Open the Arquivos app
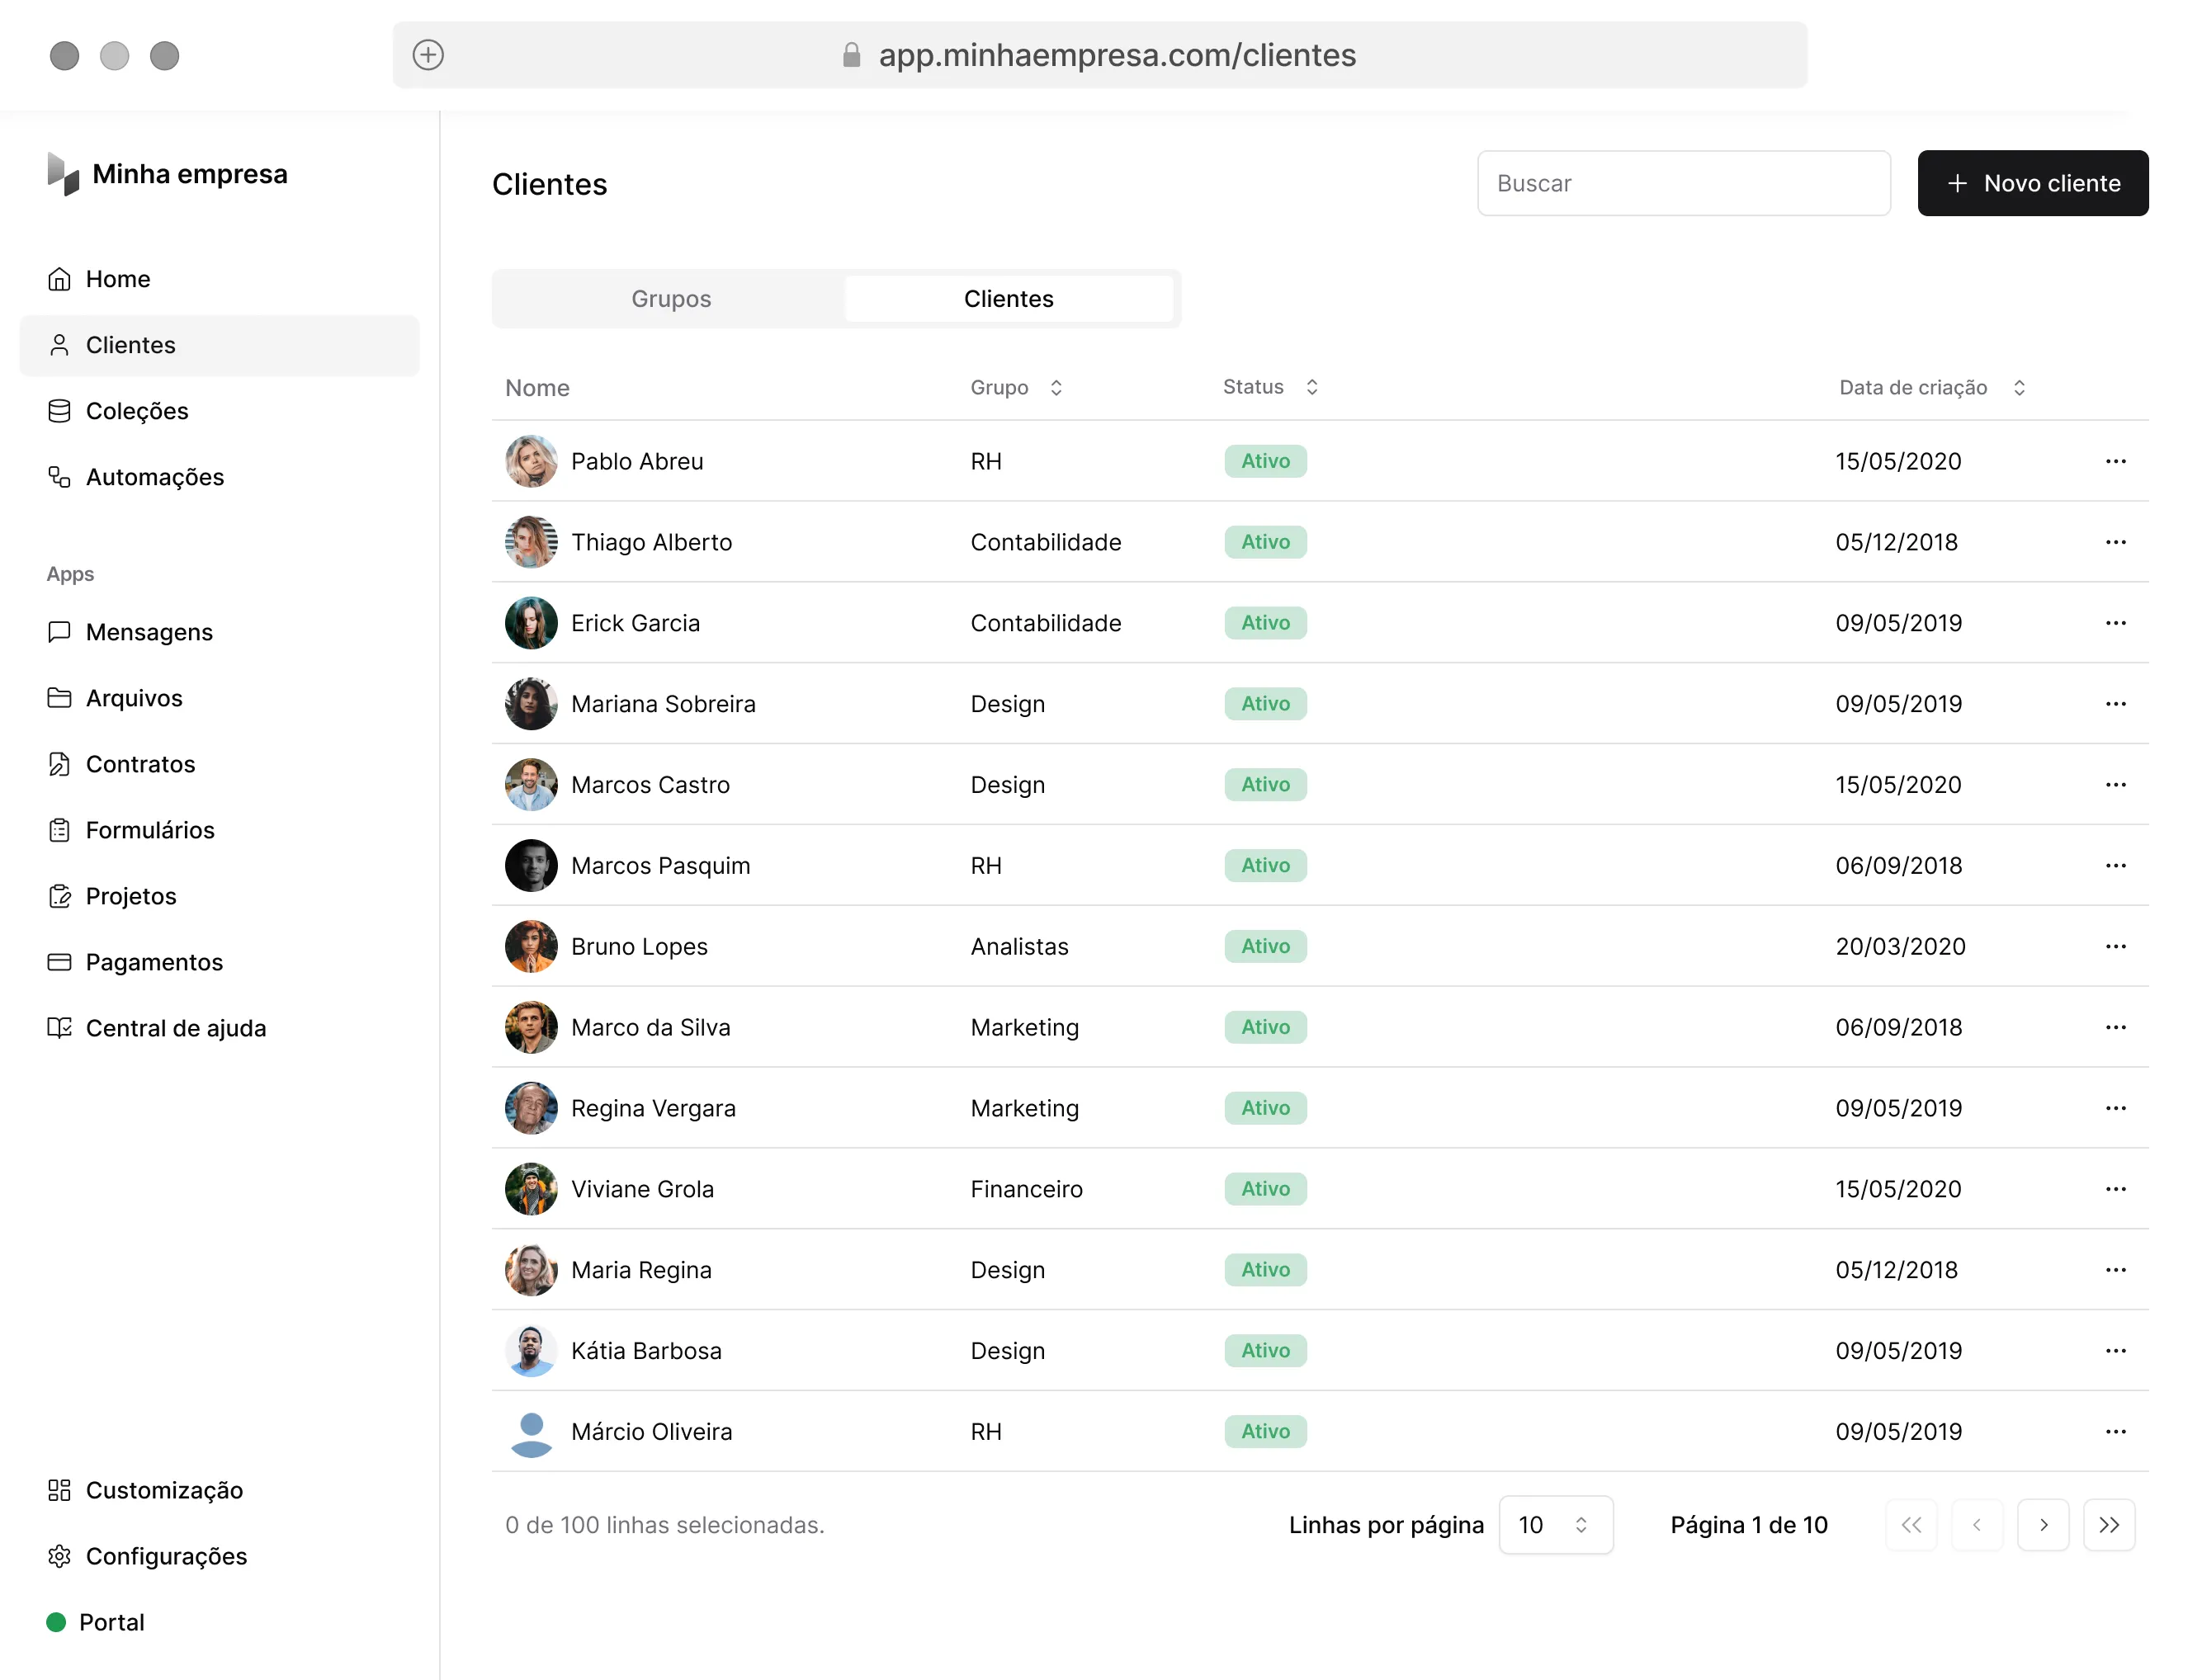 coord(133,697)
